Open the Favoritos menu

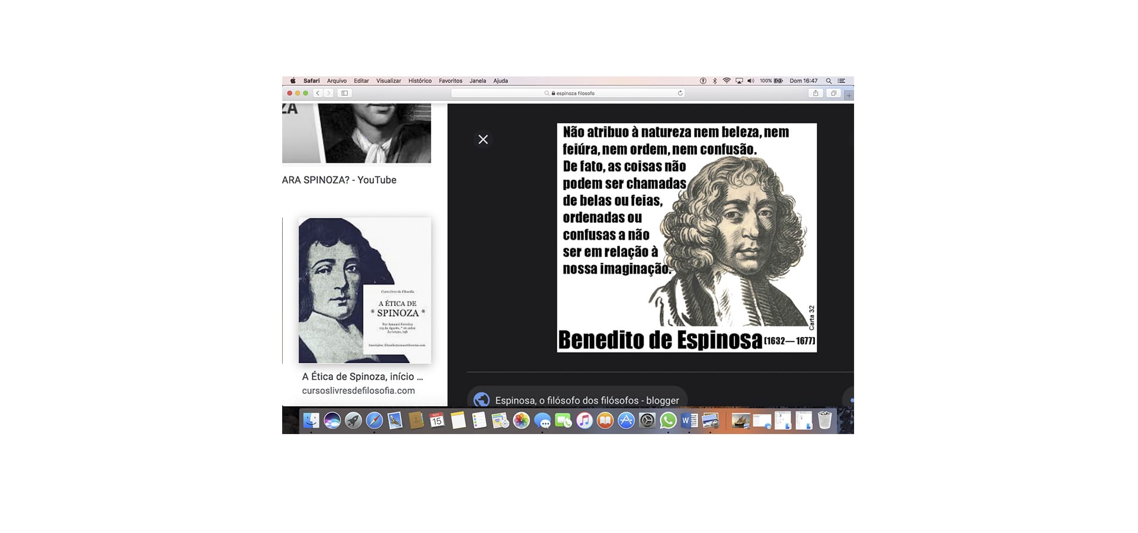coord(450,81)
